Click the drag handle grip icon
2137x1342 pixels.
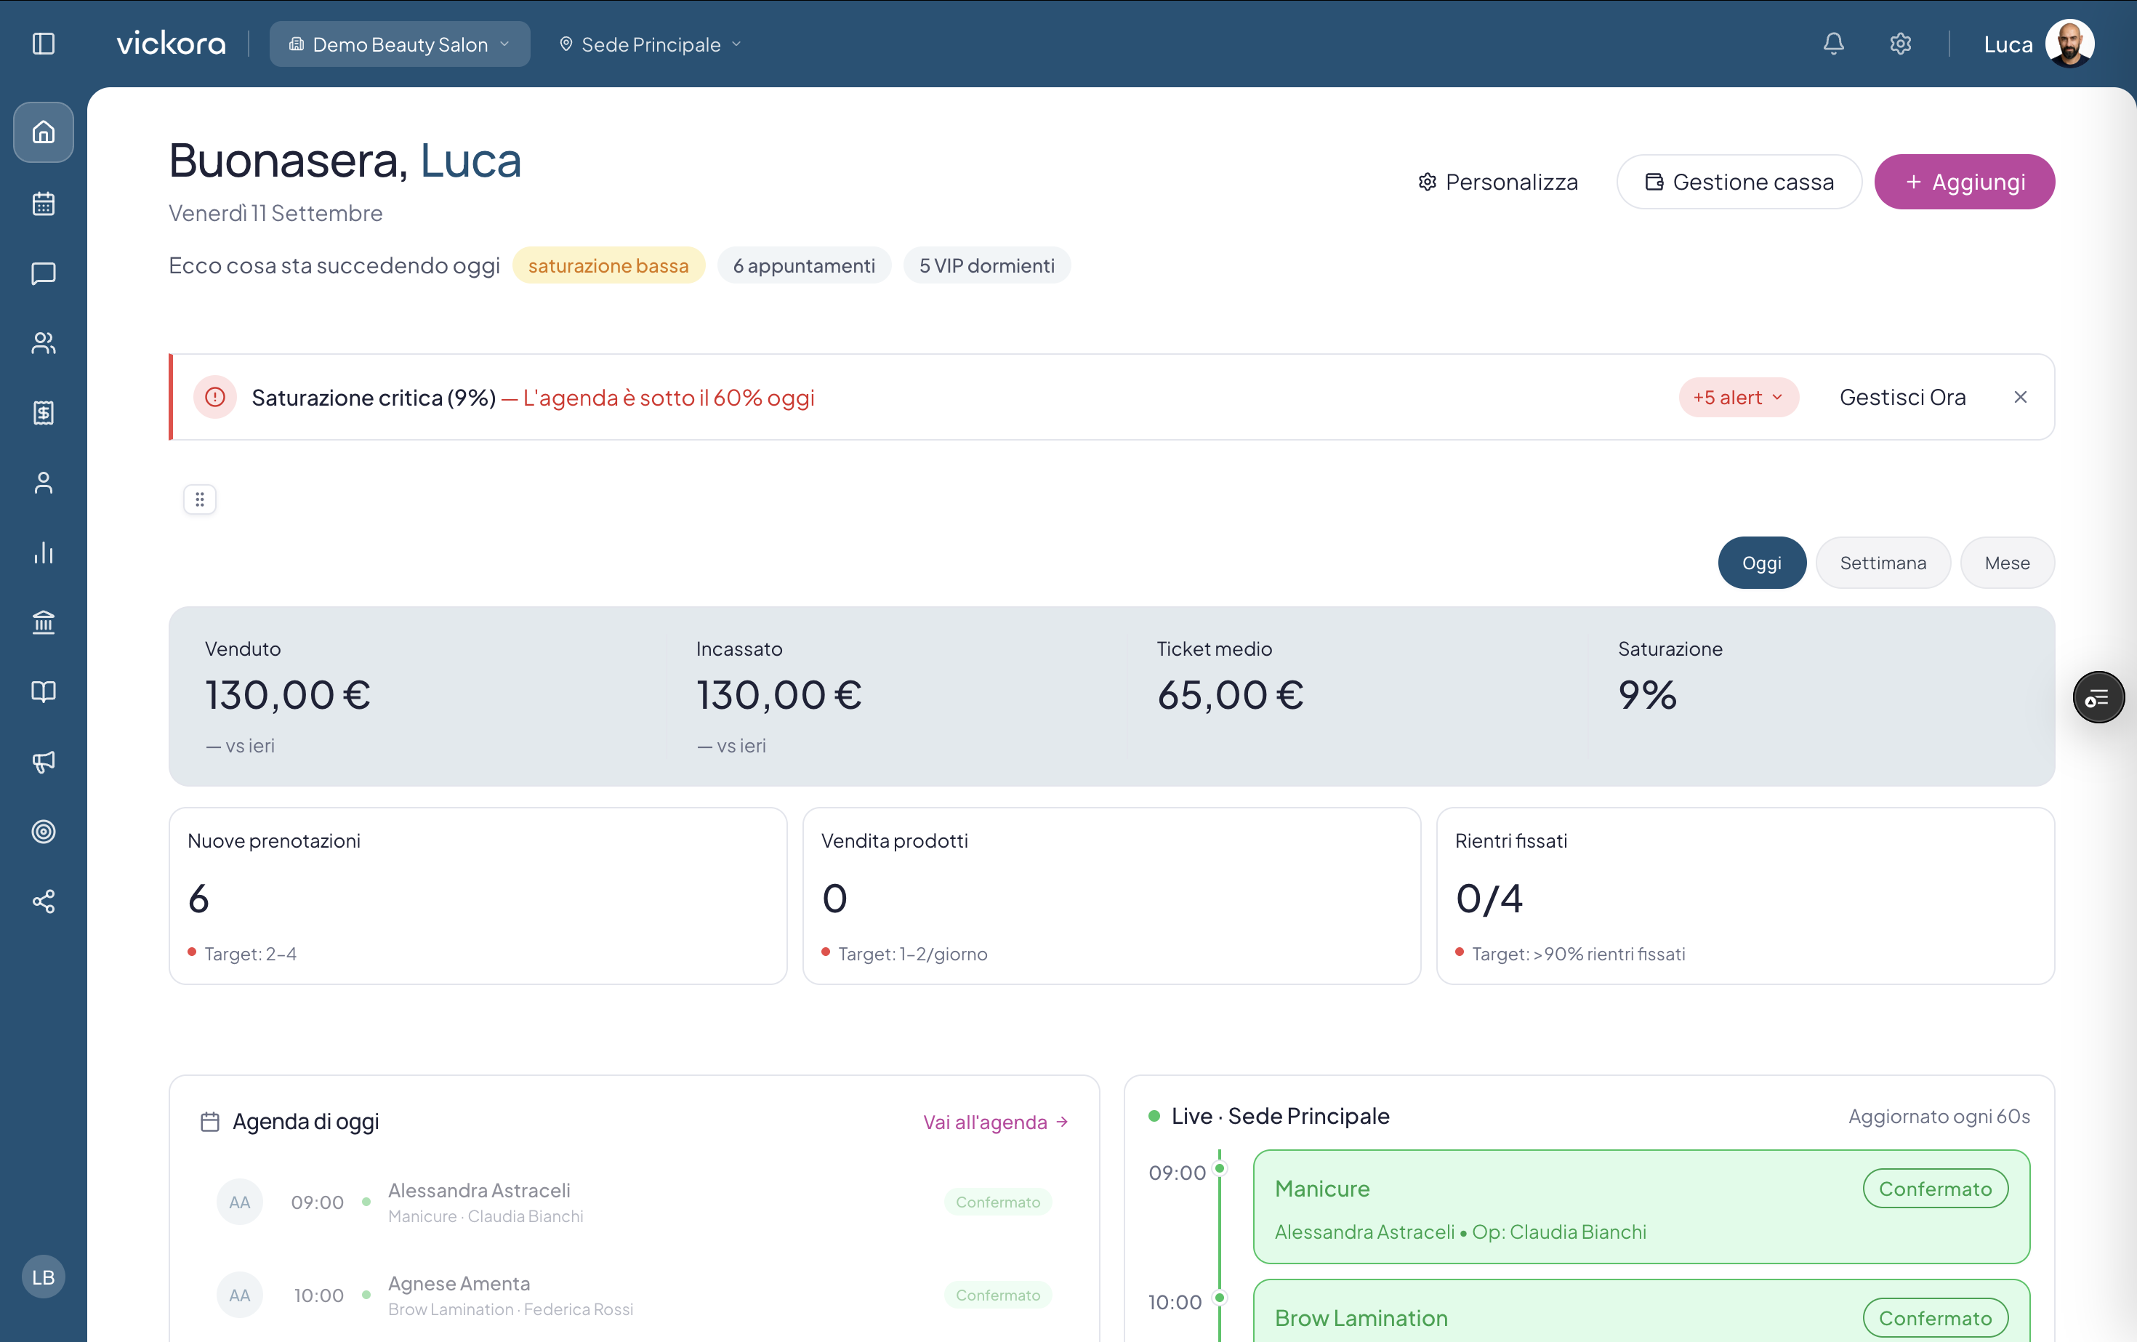pyautogui.click(x=200, y=499)
